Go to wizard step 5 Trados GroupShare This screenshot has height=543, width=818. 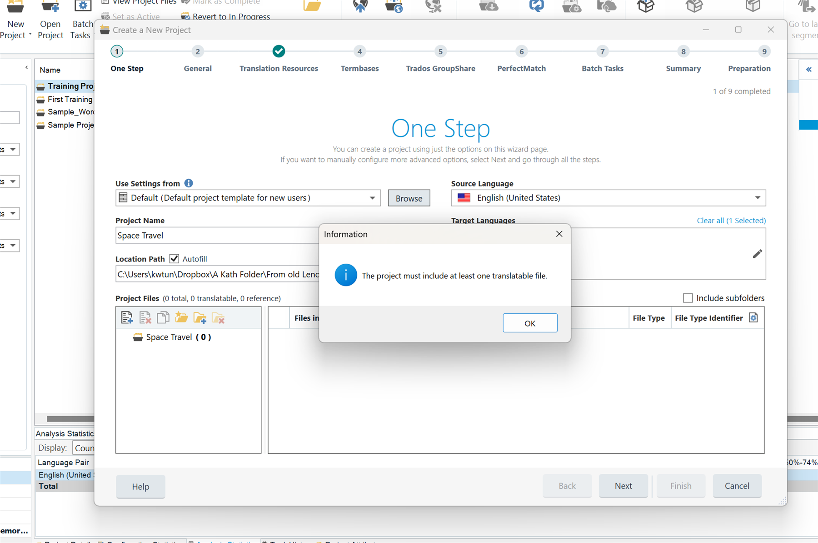(x=440, y=51)
